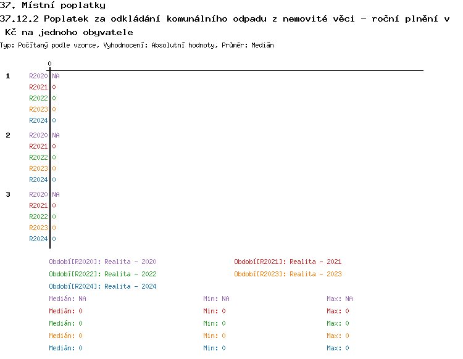This screenshot has height=359, width=463.
Task: Click the 'Typ: Počítaný podle vzorce' description line
Action: [137, 45]
